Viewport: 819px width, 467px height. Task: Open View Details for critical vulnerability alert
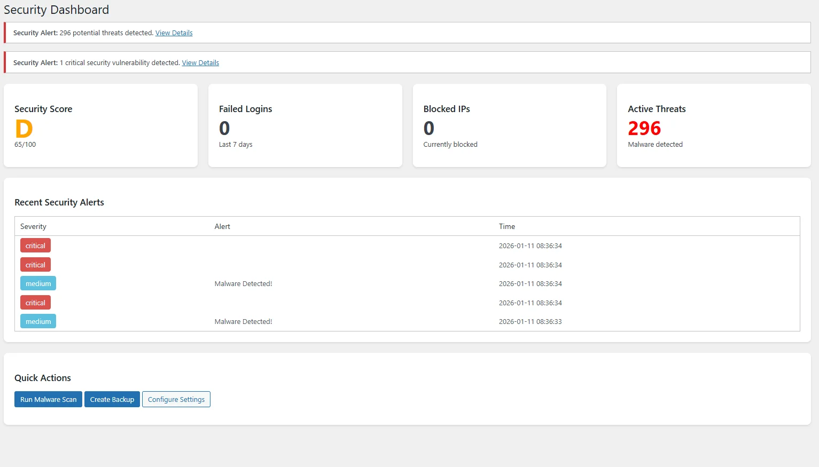[x=200, y=62]
